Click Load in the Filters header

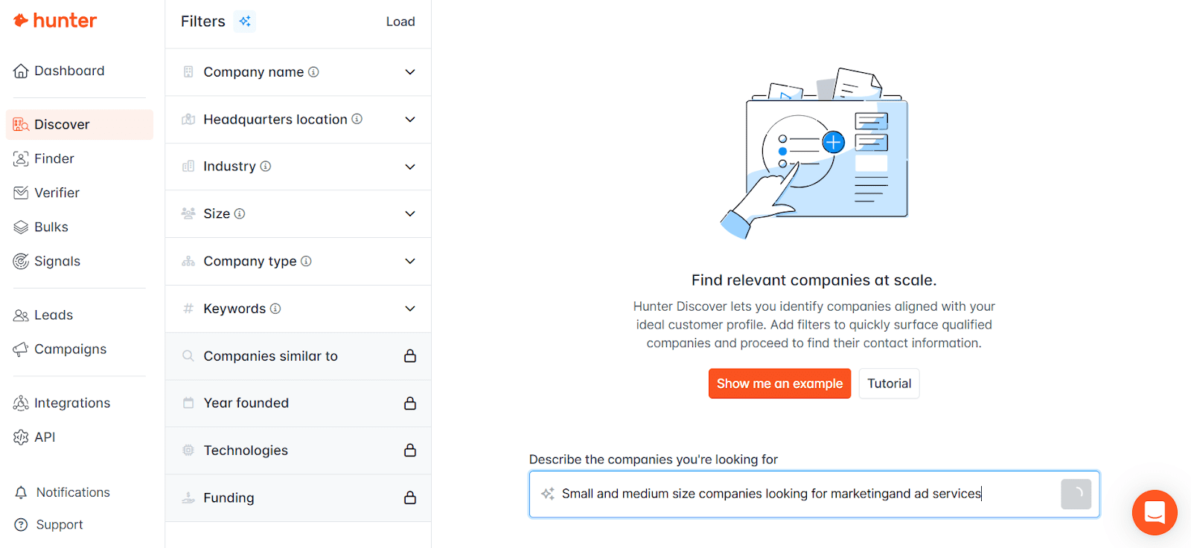click(400, 22)
